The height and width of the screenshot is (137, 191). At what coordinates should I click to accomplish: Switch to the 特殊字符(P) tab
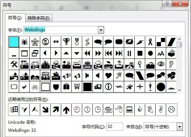point(38,18)
